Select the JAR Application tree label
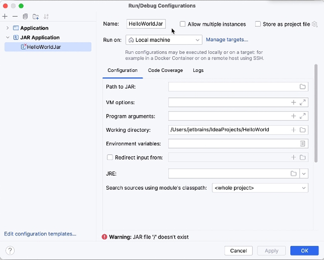The width and height of the screenshot is (324, 260). (40, 38)
